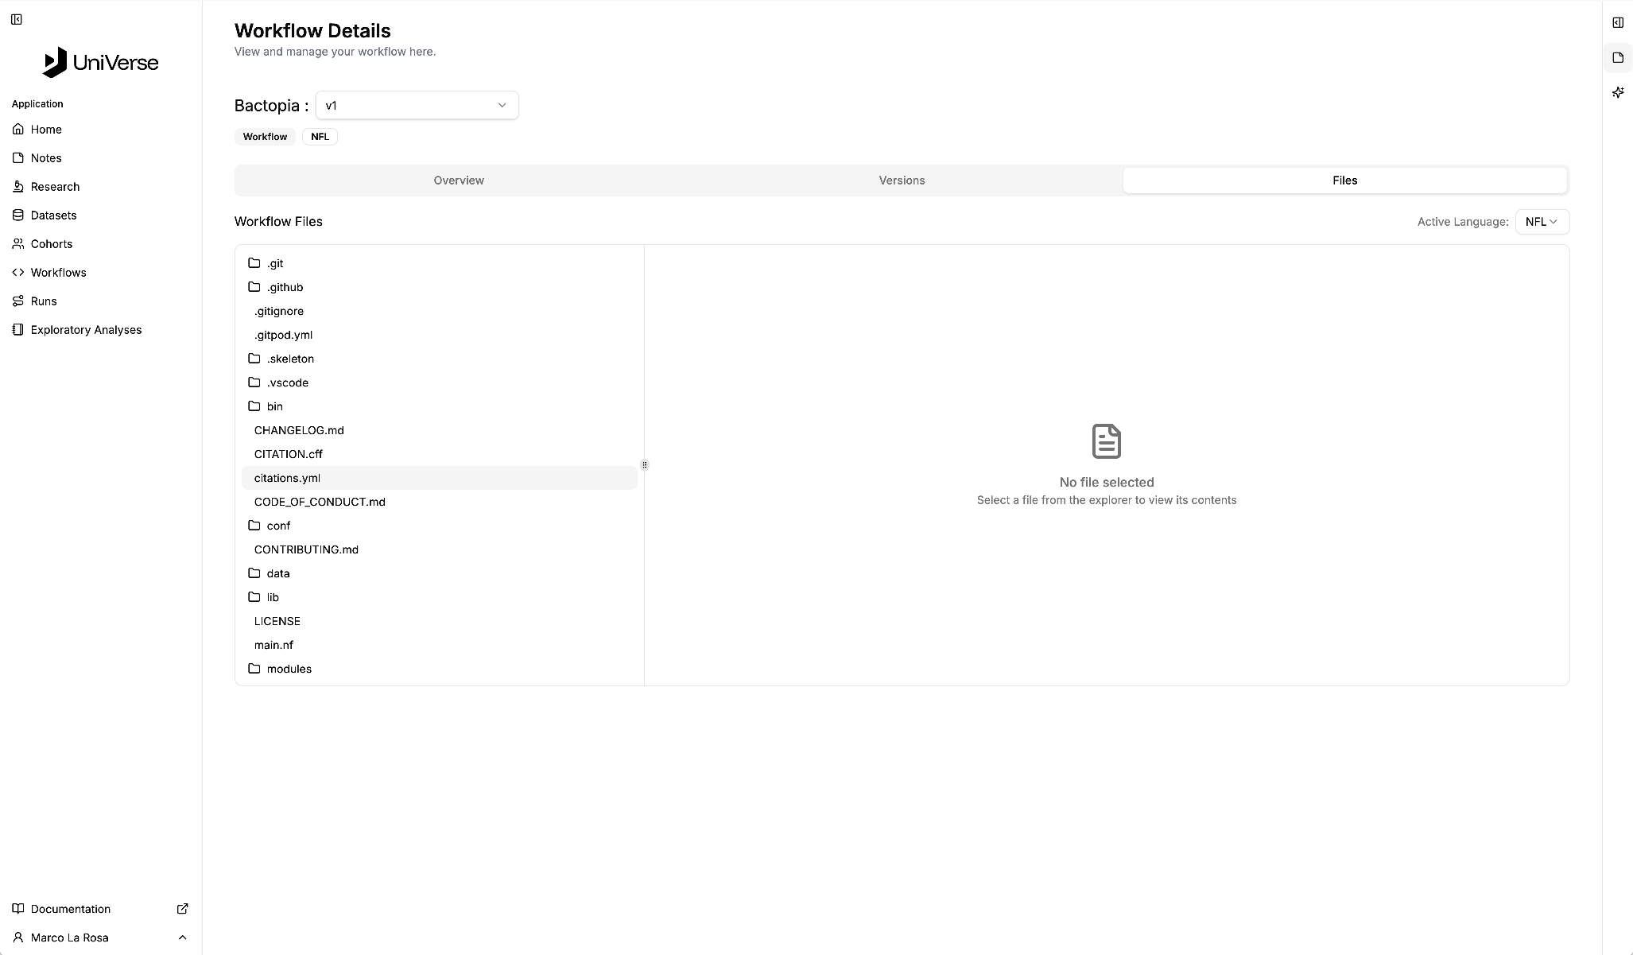
Task: Click the Research microscope icon
Action: click(x=18, y=186)
